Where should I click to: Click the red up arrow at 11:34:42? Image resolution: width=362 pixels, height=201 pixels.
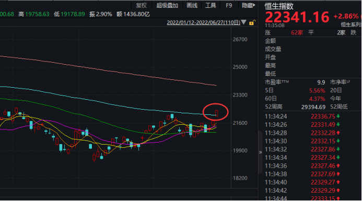[x=338, y=191]
